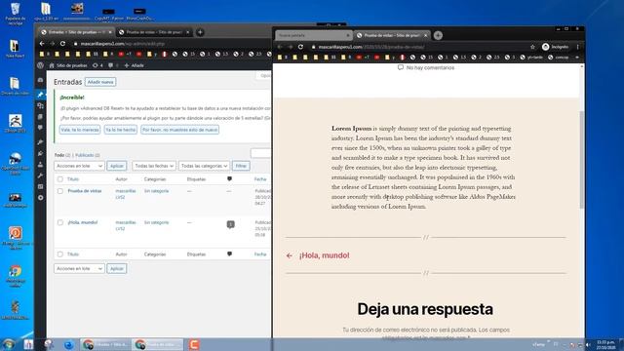Open new tab in incognito window
This screenshot has width=624, height=351.
tap(438, 35)
